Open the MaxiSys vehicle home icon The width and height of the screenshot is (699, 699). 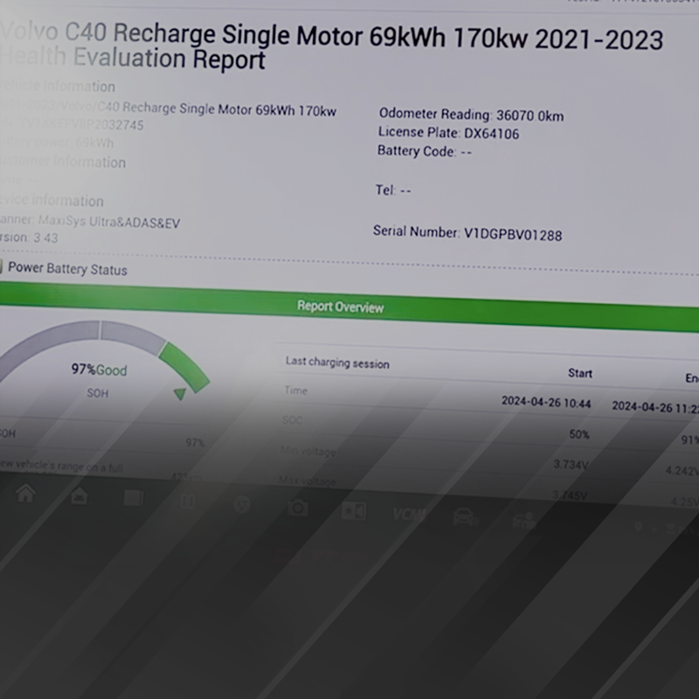pyautogui.click(x=80, y=495)
